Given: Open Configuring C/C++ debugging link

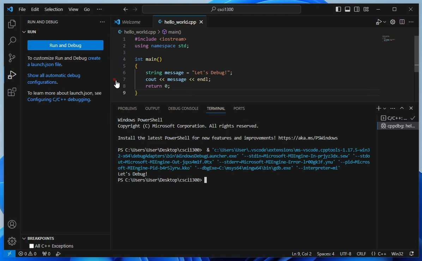Looking at the screenshot, I should click(x=59, y=99).
